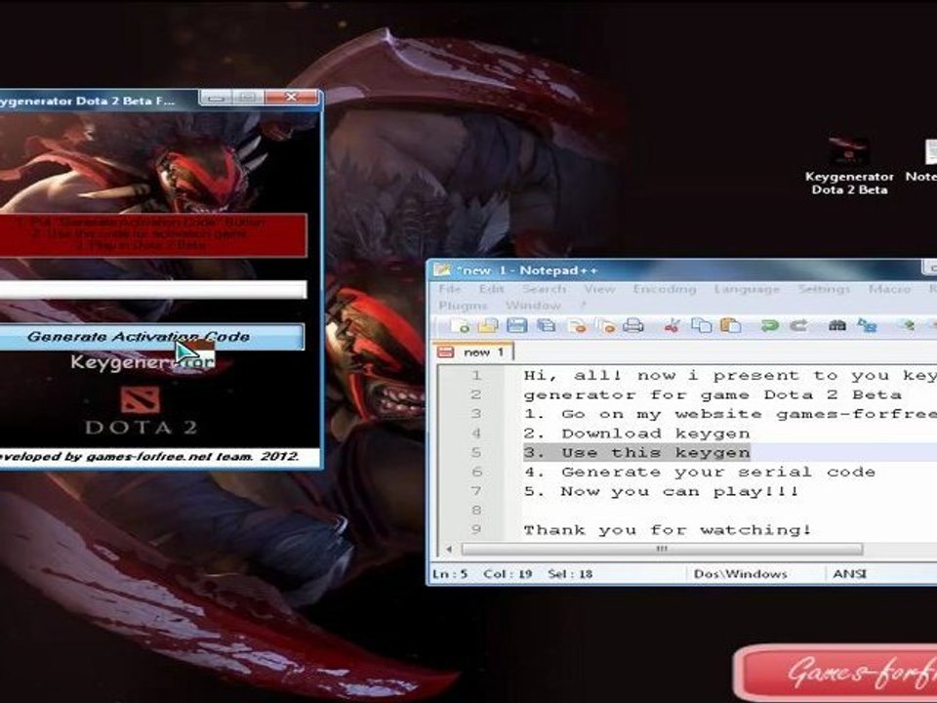Open the Language menu
This screenshot has height=703, width=937.
[x=747, y=289]
